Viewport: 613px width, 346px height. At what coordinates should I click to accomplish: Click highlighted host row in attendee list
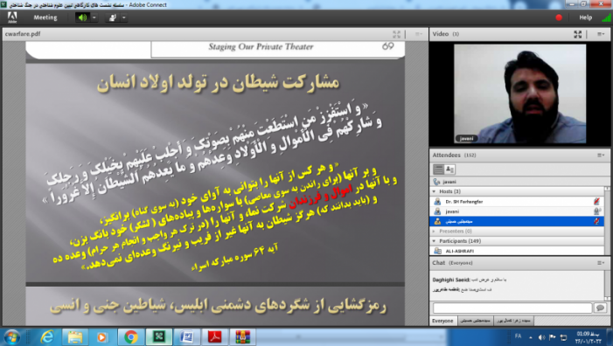click(517, 221)
